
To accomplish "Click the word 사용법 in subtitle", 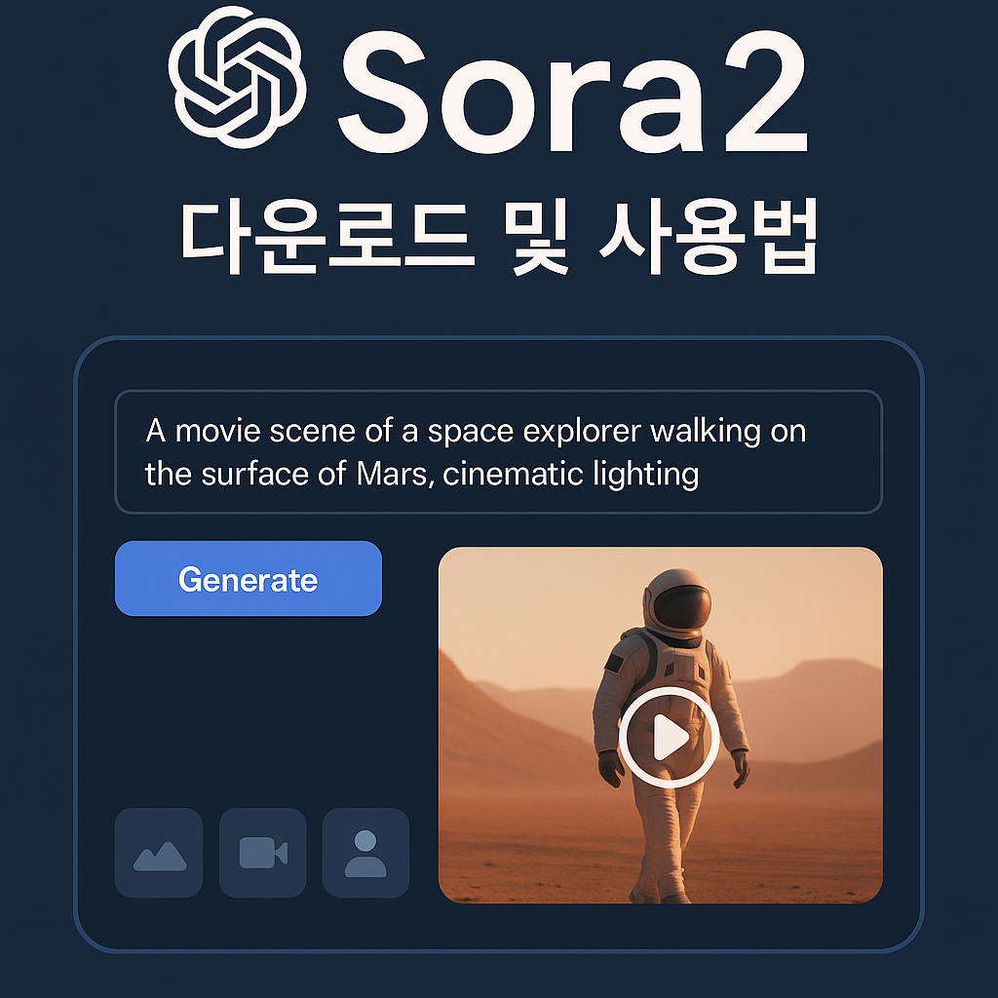I will tap(709, 237).
